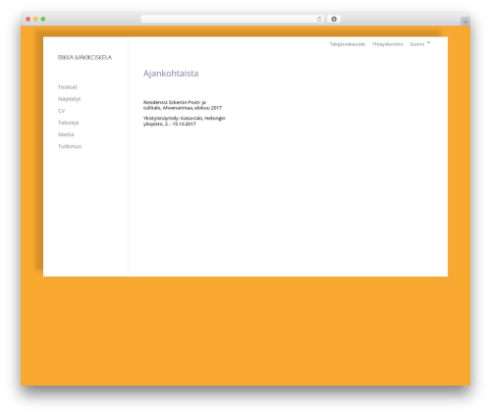Click the download icon button beside address bar
The width and height of the screenshot is (491, 415).
click(x=334, y=20)
